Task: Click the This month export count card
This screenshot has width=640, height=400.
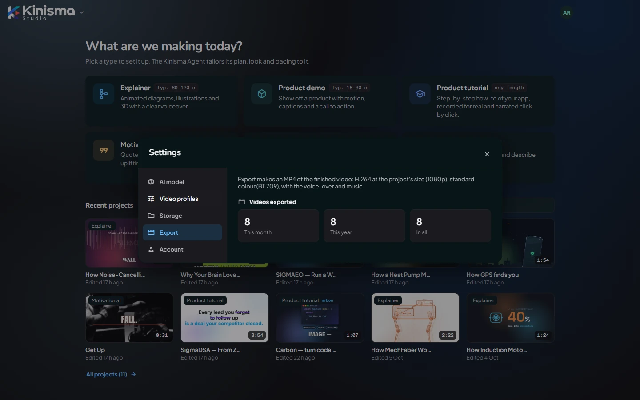Action: click(278, 226)
